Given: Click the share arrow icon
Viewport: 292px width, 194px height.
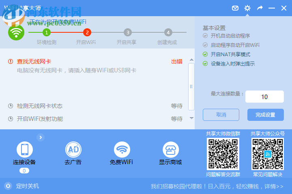Looking at the screenshot, I should (260, 8).
